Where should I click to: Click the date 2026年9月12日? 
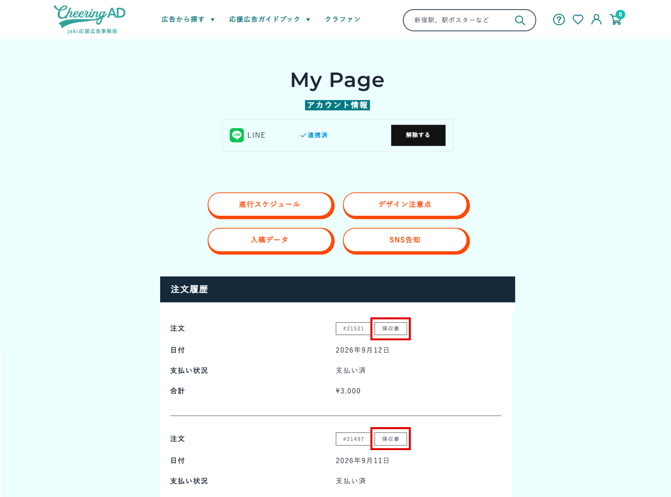(362, 350)
